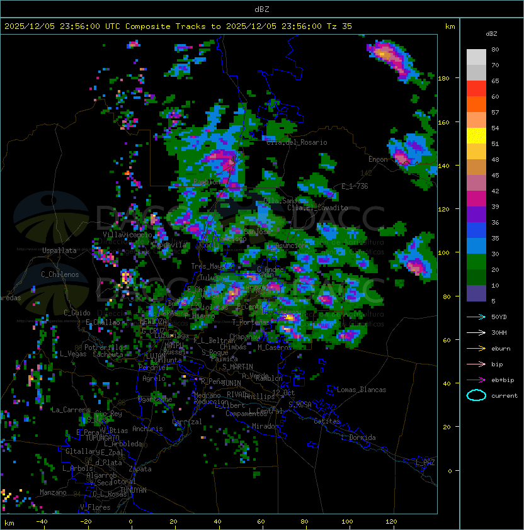The image size is (524, 530).
Task: Click the 'dBZ' heading above color scale
Action: click(x=491, y=34)
